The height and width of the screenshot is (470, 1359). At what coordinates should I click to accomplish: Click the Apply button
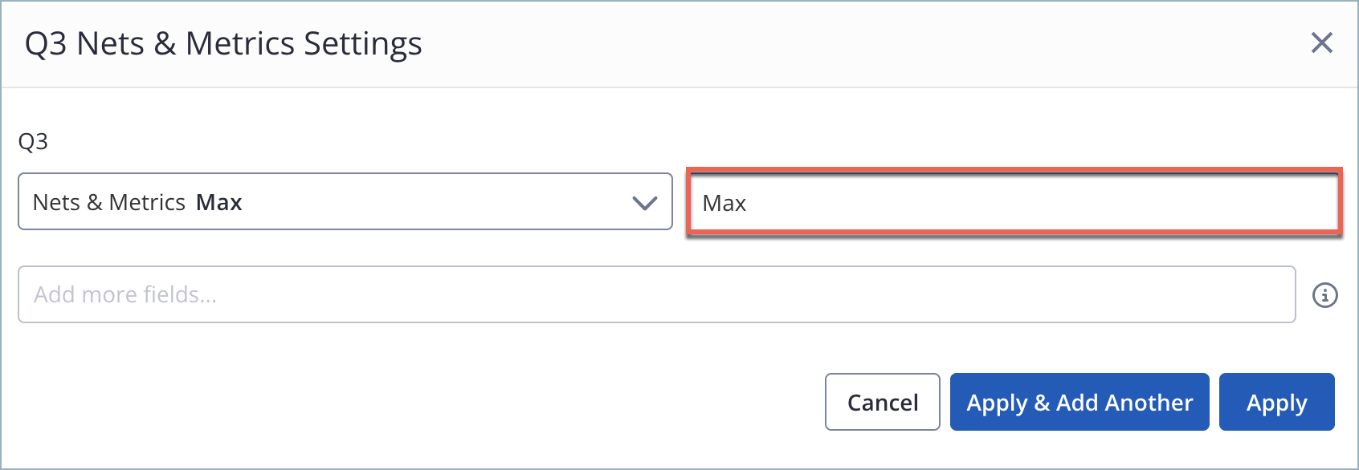coord(1277,402)
